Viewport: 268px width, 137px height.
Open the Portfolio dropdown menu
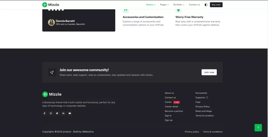tap(178, 5)
